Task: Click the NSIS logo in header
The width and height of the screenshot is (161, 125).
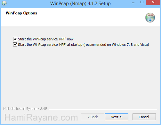Action: click(x=150, y=18)
